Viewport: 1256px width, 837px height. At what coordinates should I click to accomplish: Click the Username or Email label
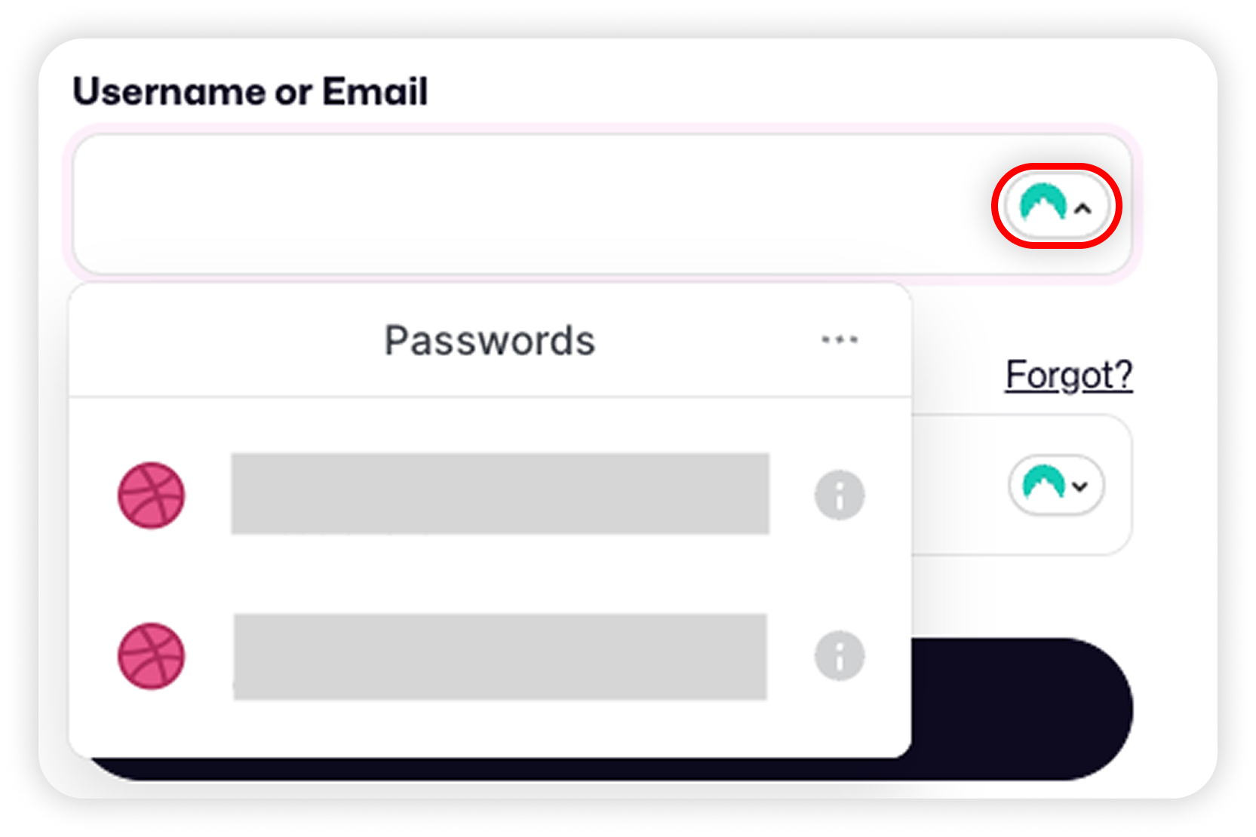250,92
